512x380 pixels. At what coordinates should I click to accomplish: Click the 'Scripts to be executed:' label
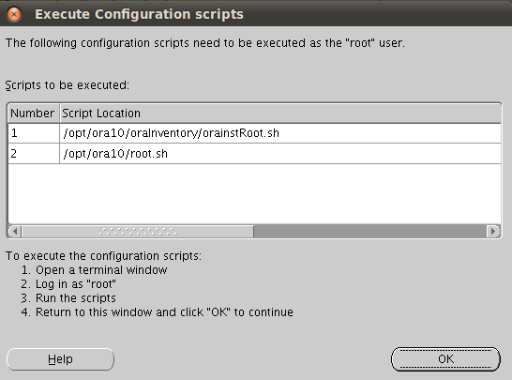pyautogui.click(x=68, y=85)
